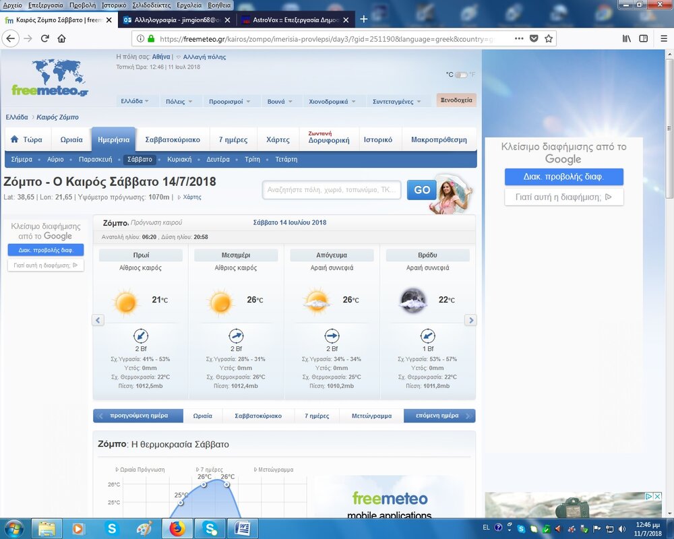Select the Κυριακή day tab
The image size is (674, 539).
tap(179, 160)
